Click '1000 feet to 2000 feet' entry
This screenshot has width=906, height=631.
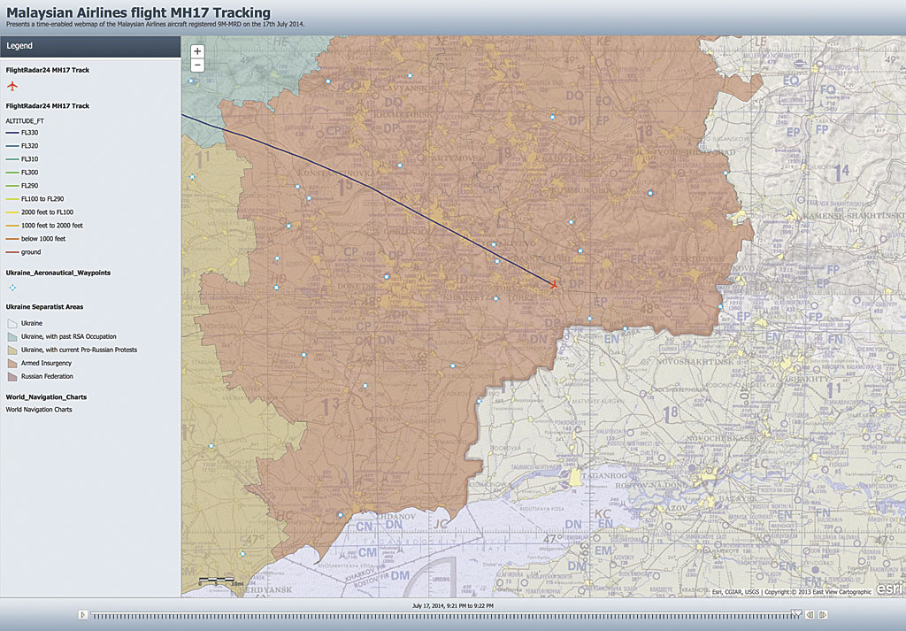point(44,226)
